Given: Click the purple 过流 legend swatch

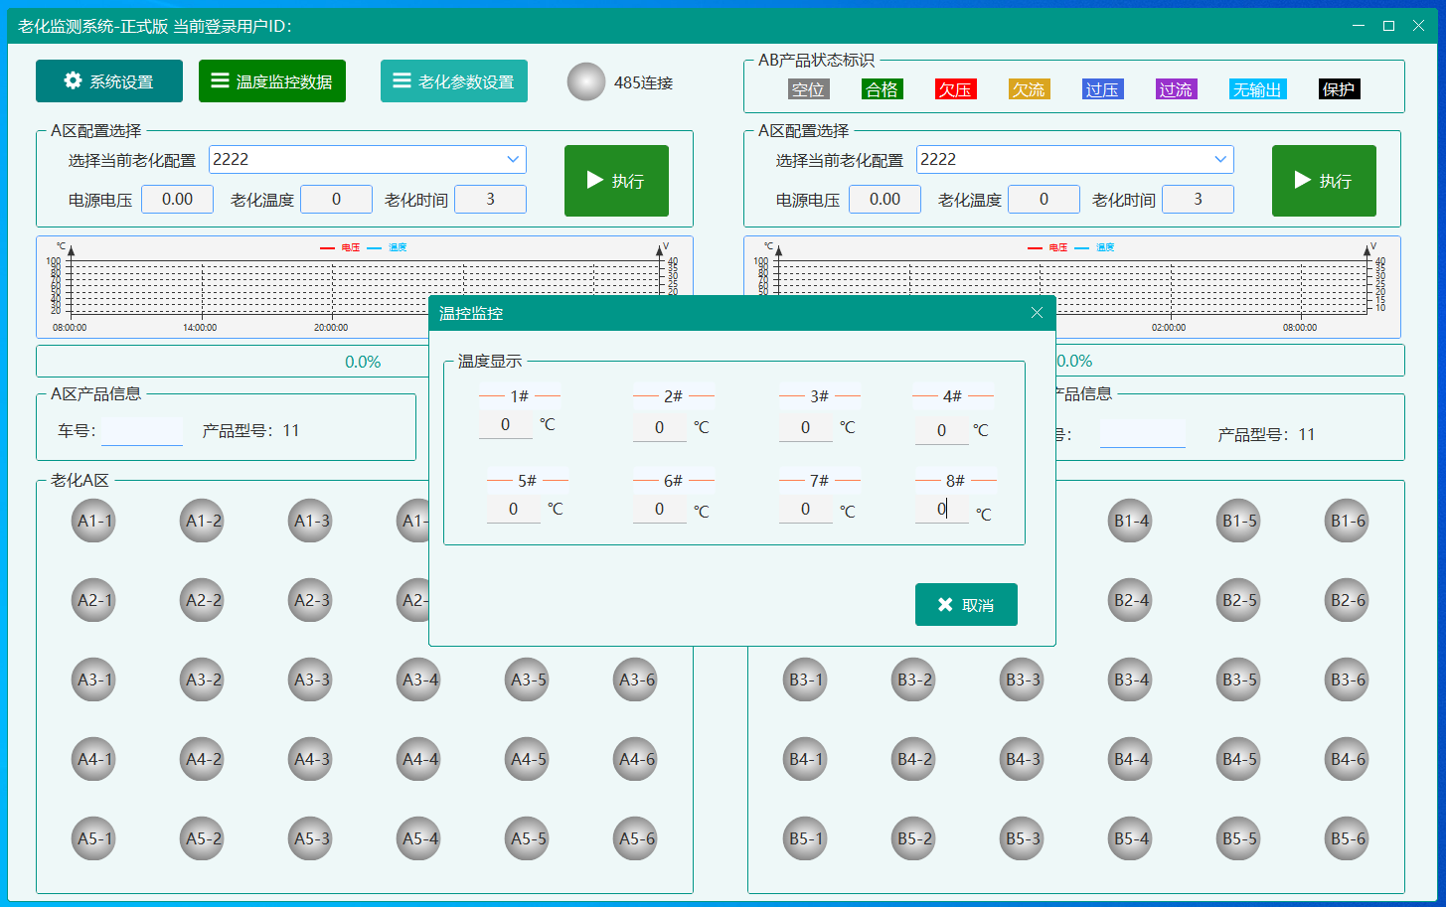Looking at the screenshot, I should 1176,89.
